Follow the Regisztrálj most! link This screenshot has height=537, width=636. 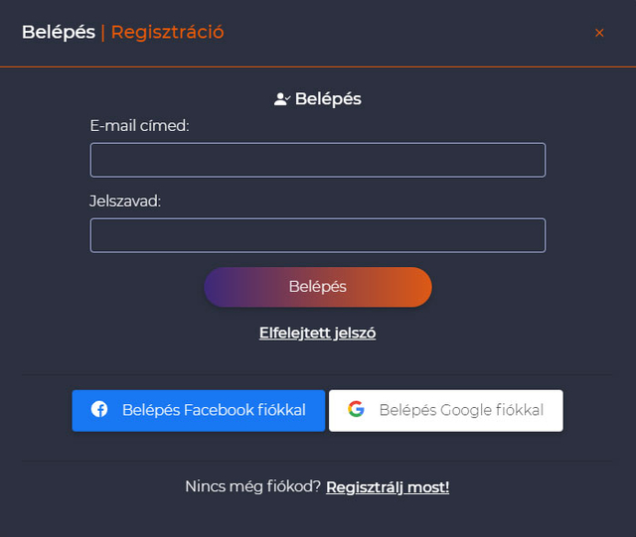[x=388, y=487]
